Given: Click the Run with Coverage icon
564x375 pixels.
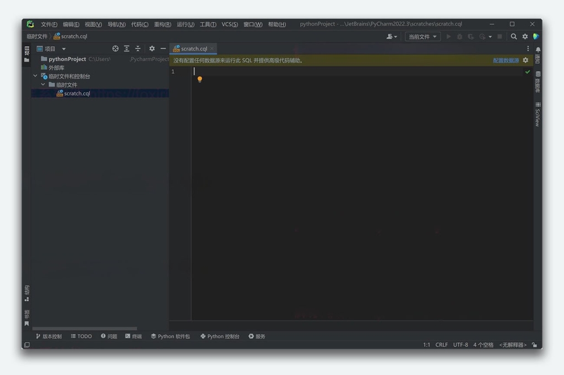Looking at the screenshot, I should click(471, 36).
